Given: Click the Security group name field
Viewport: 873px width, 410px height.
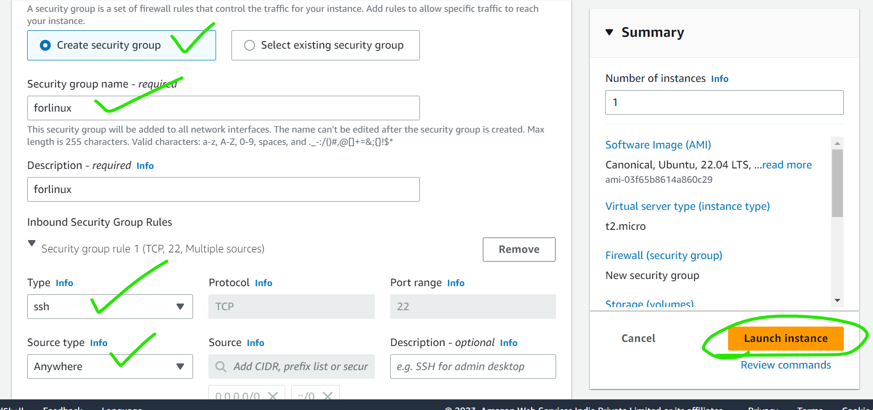Looking at the screenshot, I should tap(223, 108).
